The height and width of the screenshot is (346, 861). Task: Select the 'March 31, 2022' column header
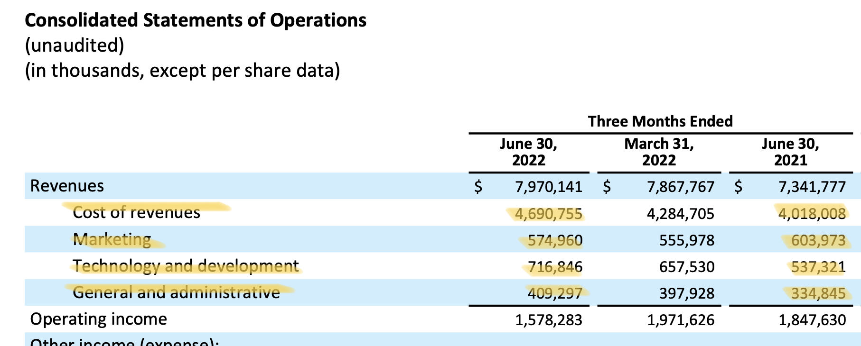coord(659,152)
